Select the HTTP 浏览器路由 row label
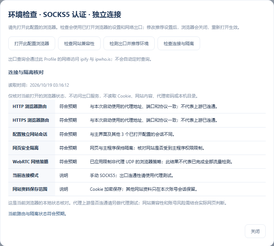The height and width of the screenshot is (246, 274). click(30, 107)
